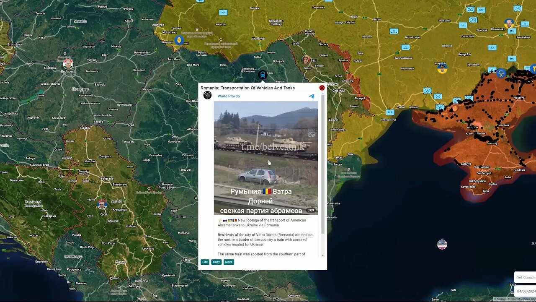Select the portrait marker near Balti
Viewport: 536px width, 302px height.
tap(306, 60)
